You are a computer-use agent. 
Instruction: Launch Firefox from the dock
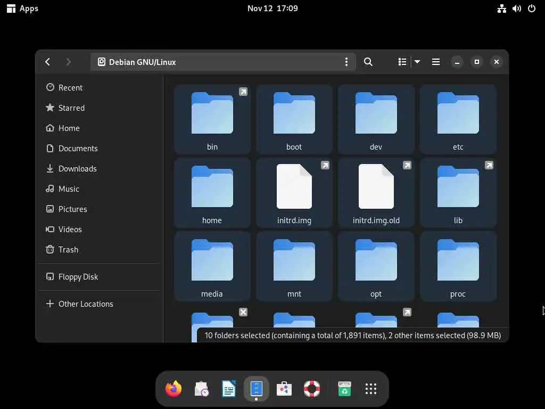tap(174, 388)
